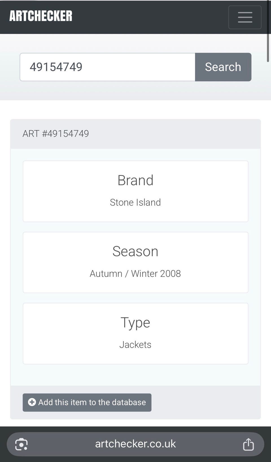
Task: Select the artchecker.co.uk URL text
Action: (135, 444)
